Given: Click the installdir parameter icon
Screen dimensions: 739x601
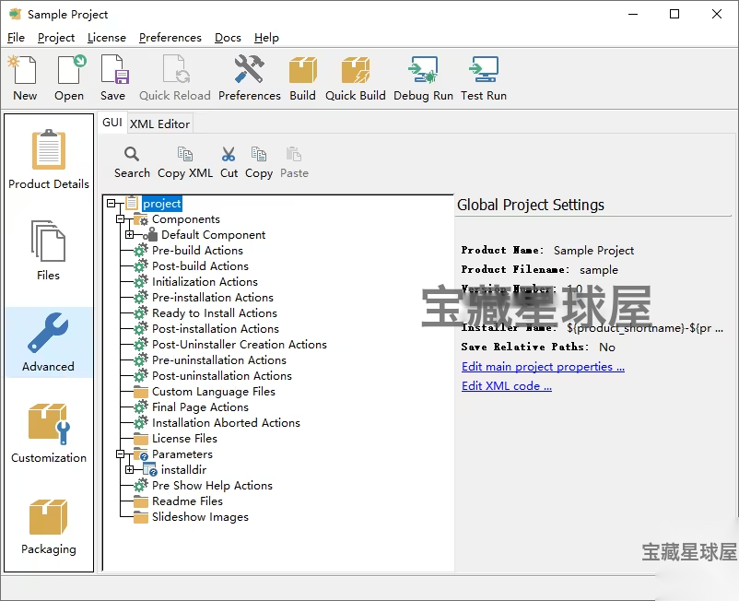Looking at the screenshot, I should [x=150, y=469].
